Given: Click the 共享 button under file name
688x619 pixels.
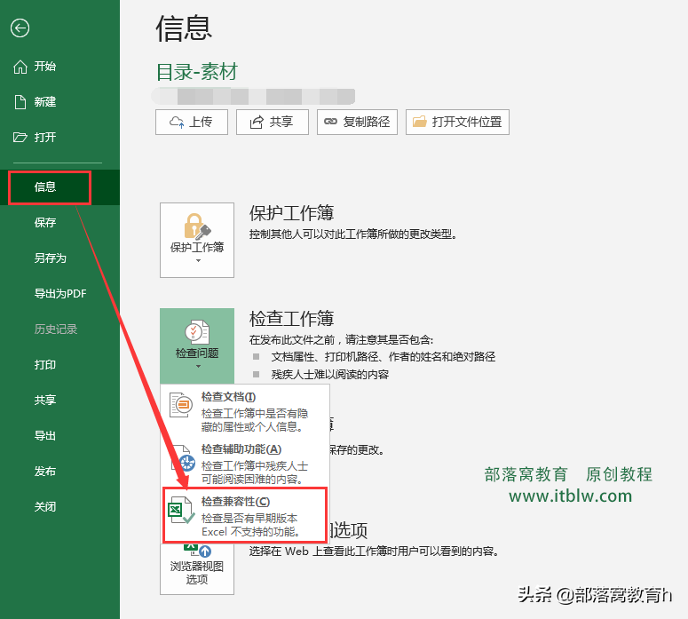Looking at the screenshot, I should pos(273,122).
